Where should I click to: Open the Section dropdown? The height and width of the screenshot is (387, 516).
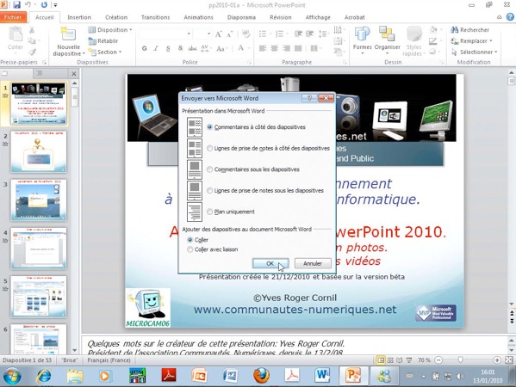click(104, 52)
